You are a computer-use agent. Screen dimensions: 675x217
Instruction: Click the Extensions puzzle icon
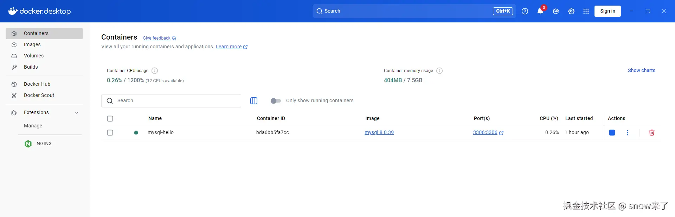tap(14, 113)
